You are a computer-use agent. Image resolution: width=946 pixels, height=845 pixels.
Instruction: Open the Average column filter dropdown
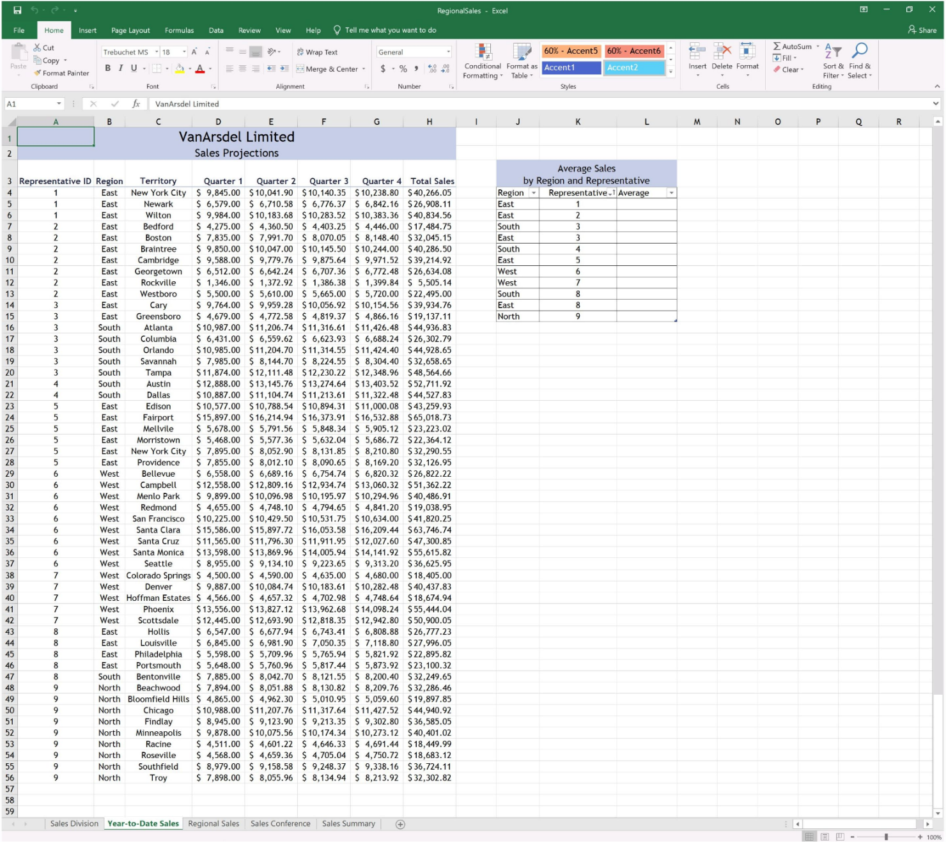[x=671, y=193]
